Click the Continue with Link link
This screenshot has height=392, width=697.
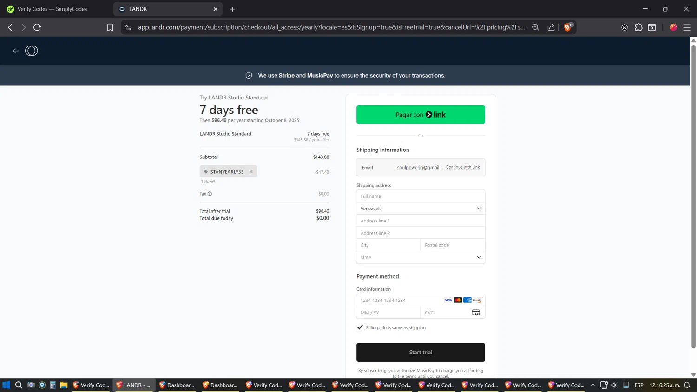[x=463, y=167]
